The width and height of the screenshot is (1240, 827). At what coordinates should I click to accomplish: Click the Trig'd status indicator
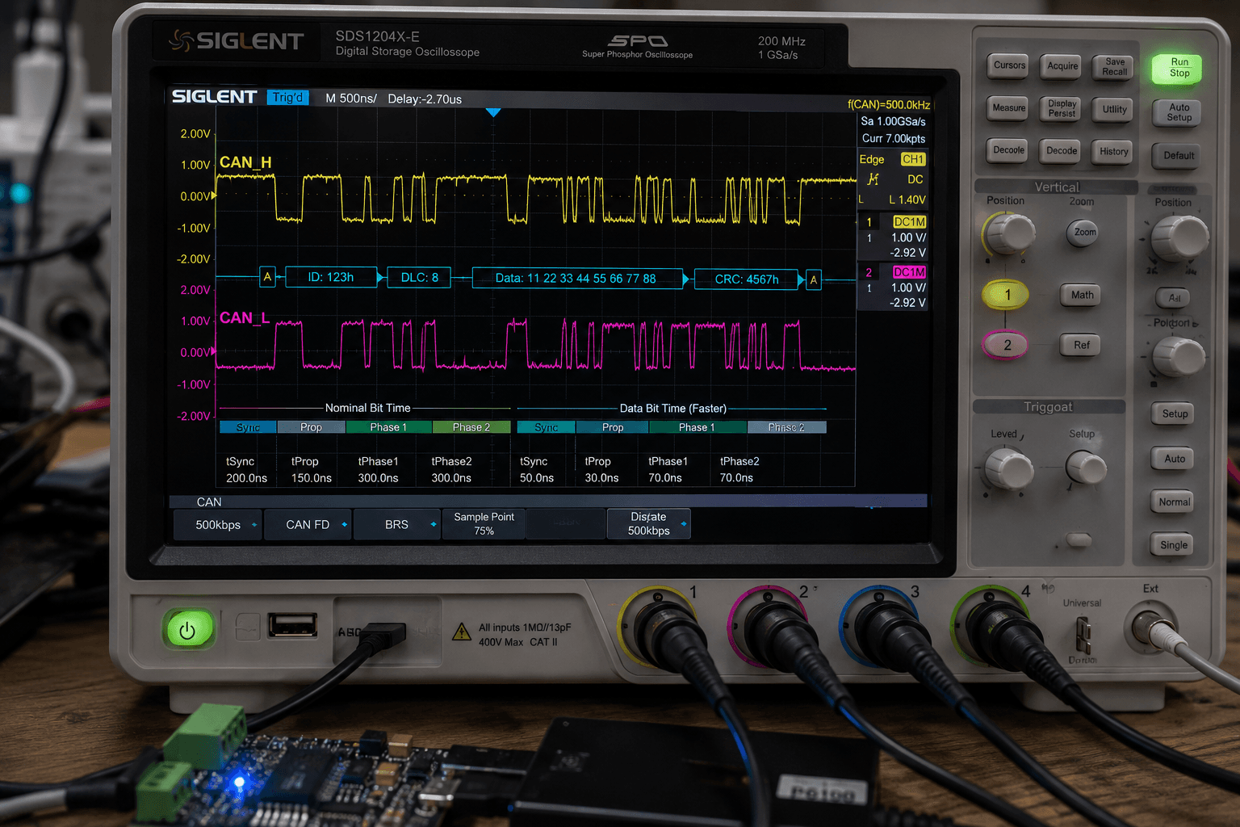click(x=287, y=98)
